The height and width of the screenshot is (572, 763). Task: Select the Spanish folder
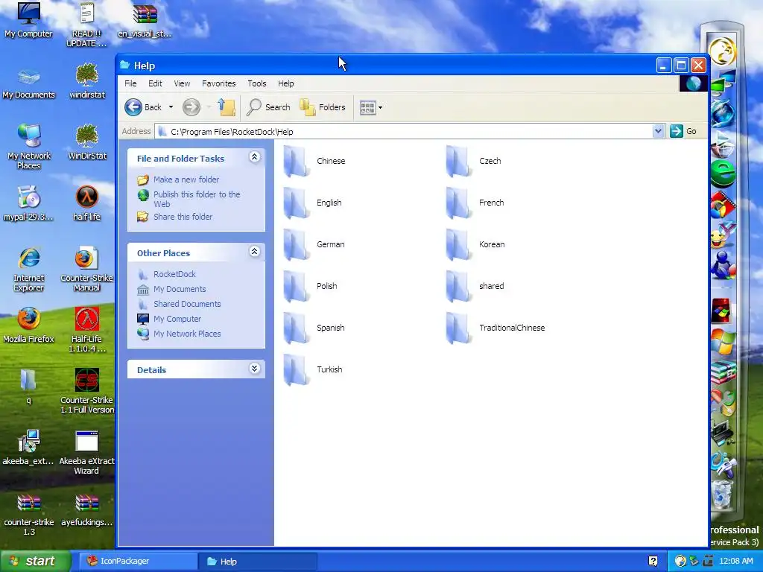(314, 328)
